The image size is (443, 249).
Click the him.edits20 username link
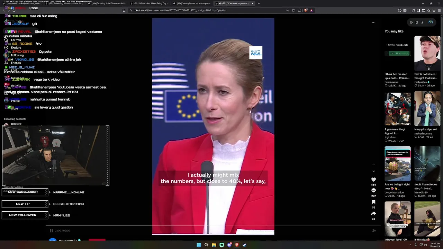tap(422, 192)
